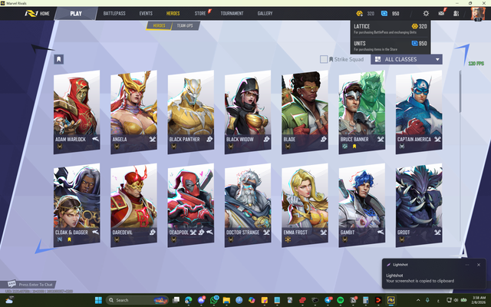
Task: Click the Windows Start button
Action: 98,300
